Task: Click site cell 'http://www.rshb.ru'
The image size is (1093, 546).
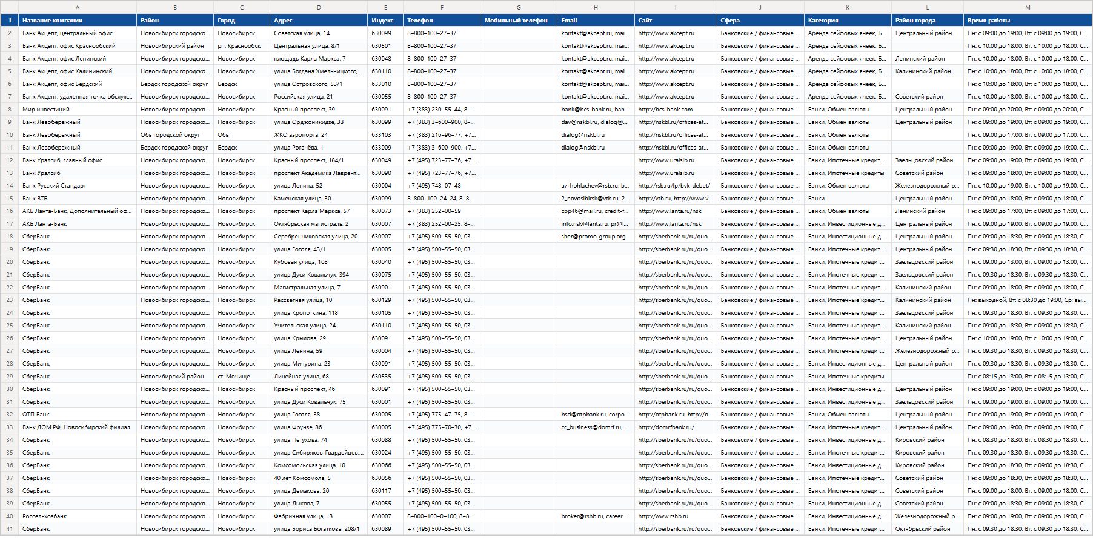Action: pos(676,516)
